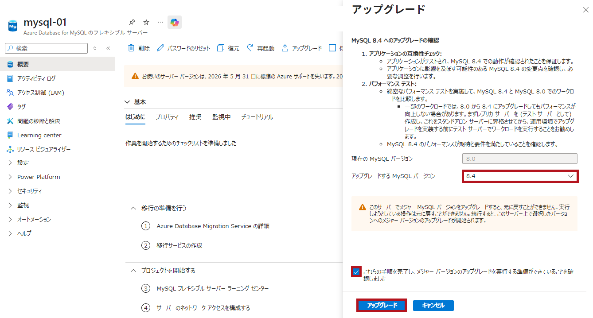Open the upgrade MySQL version dropdown
Image resolution: width=593 pixels, height=318 pixels.
click(x=520, y=176)
